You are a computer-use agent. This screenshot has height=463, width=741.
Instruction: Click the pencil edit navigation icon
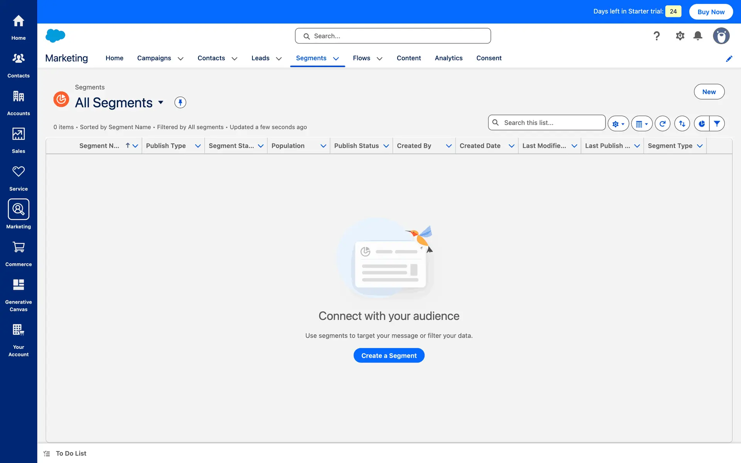coord(729,59)
